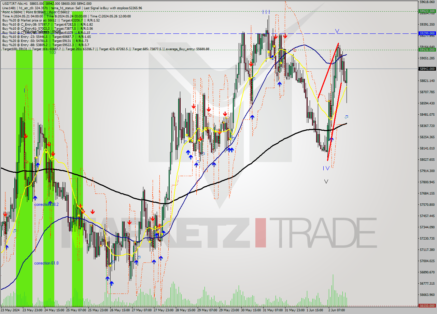This screenshot has height=314, width=437.
Task: Select the red 56550.000 price tag
Action: (427, 306)
